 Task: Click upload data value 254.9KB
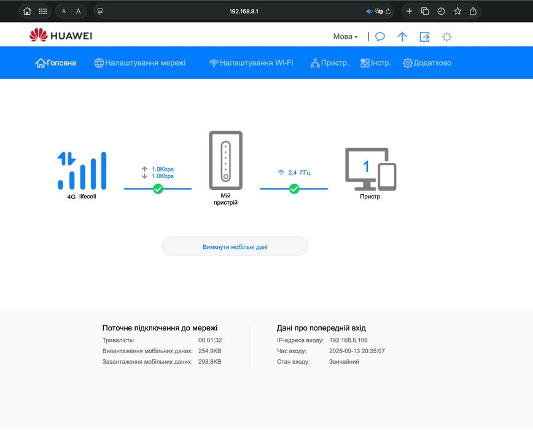(210, 351)
